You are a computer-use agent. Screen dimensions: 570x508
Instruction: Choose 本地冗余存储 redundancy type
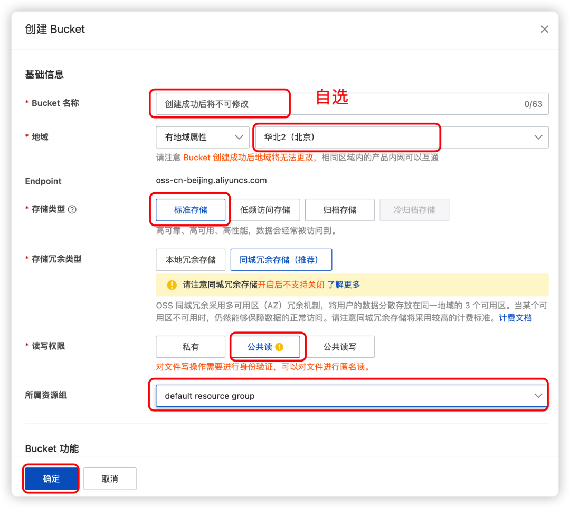coord(191,259)
